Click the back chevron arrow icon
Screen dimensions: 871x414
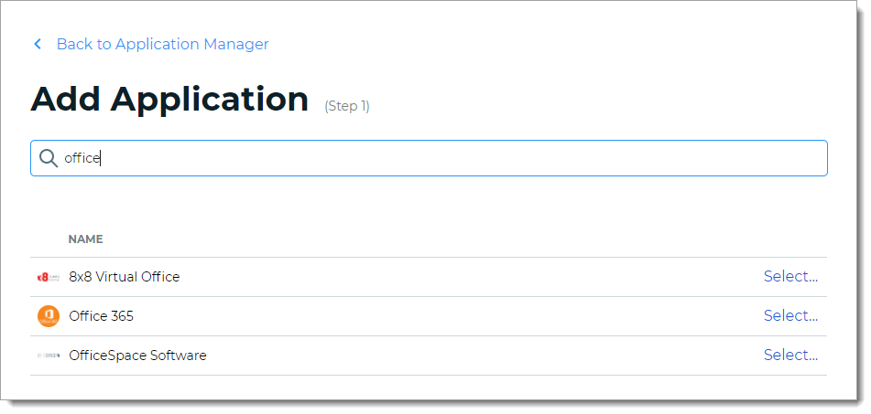38,44
